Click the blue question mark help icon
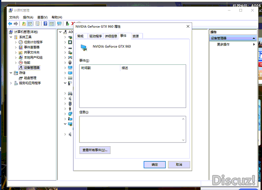 point(45,24)
